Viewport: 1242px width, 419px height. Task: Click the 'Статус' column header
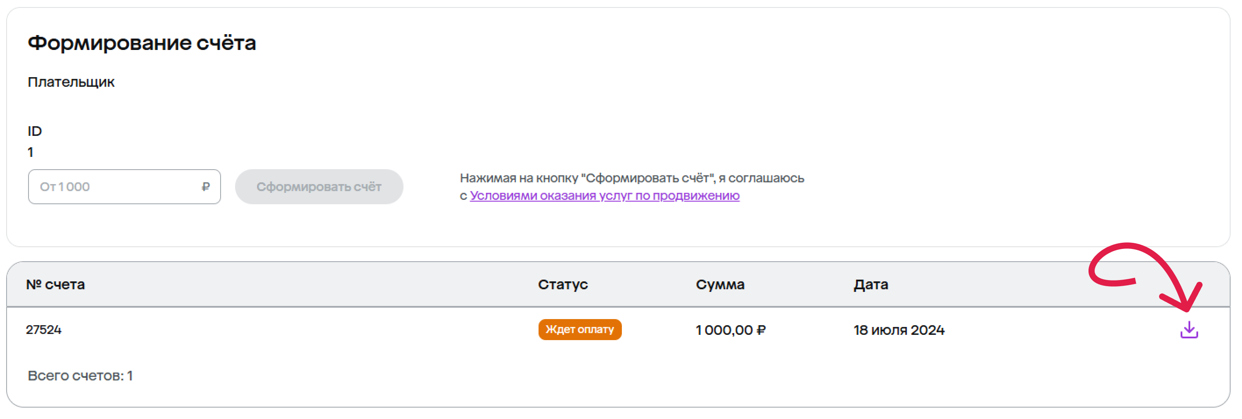pos(563,284)
